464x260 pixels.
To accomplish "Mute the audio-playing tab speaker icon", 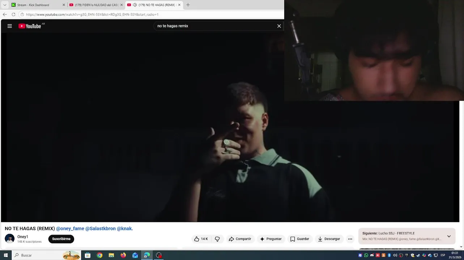I will tap(135, 5).
